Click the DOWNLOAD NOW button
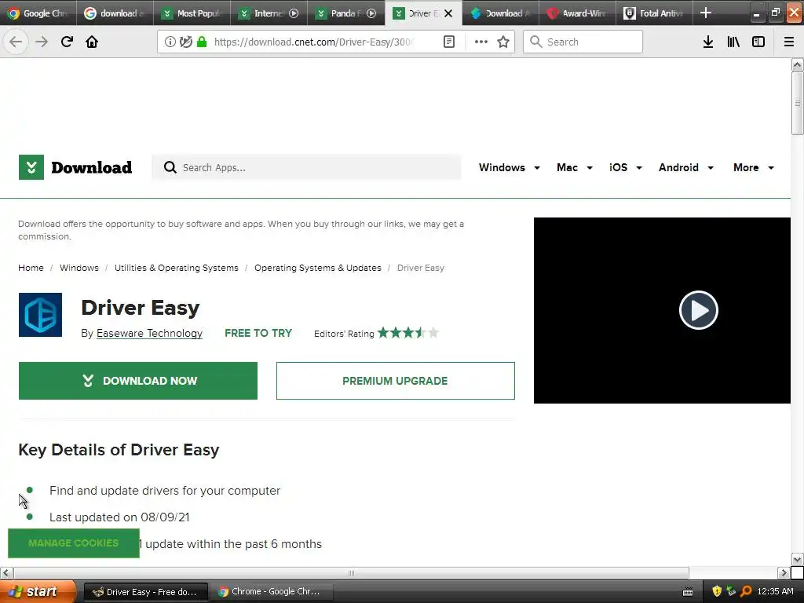The image size is (804, 603). click(138, 381)
